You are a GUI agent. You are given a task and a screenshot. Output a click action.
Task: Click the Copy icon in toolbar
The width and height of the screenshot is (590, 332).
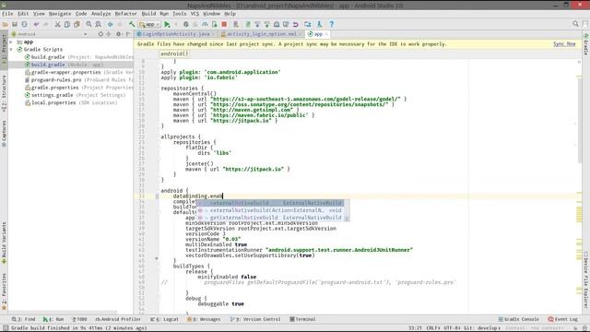pos(67,25)
